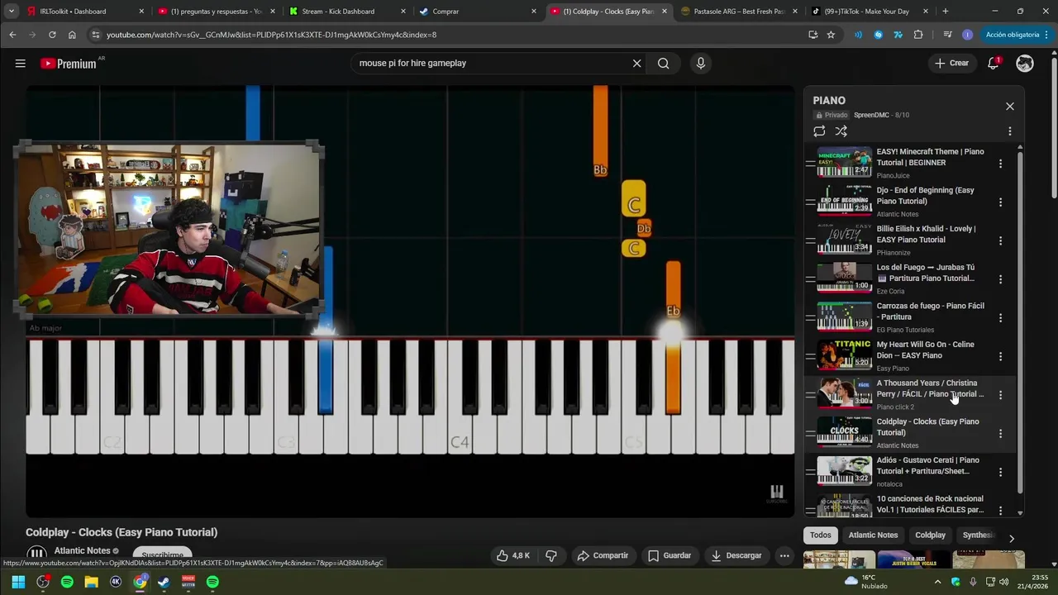Toggle playlist loop

[819, 131]
